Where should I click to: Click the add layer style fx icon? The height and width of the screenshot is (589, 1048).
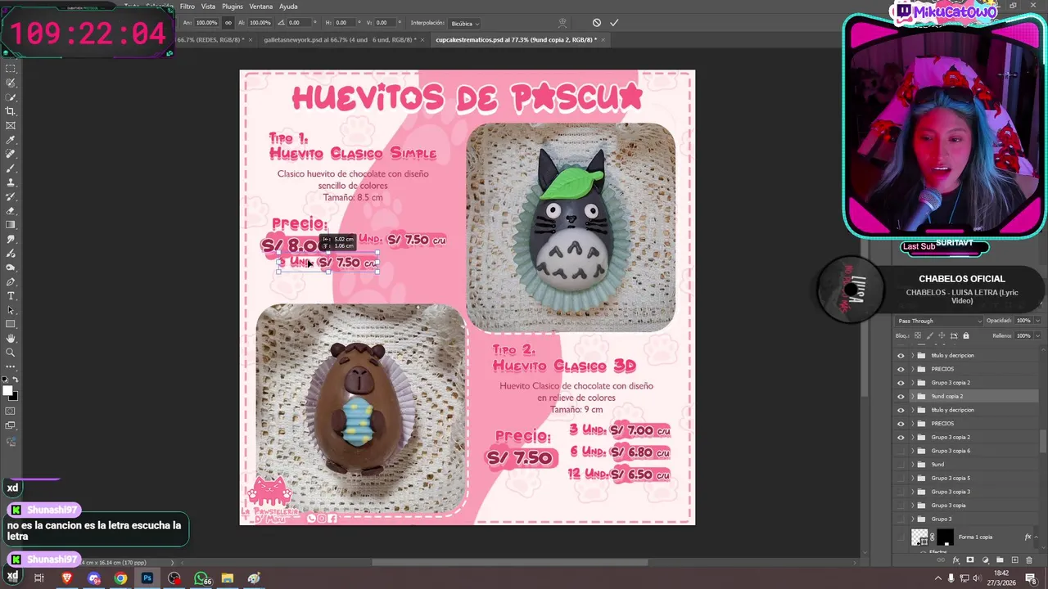coord(955,560)
